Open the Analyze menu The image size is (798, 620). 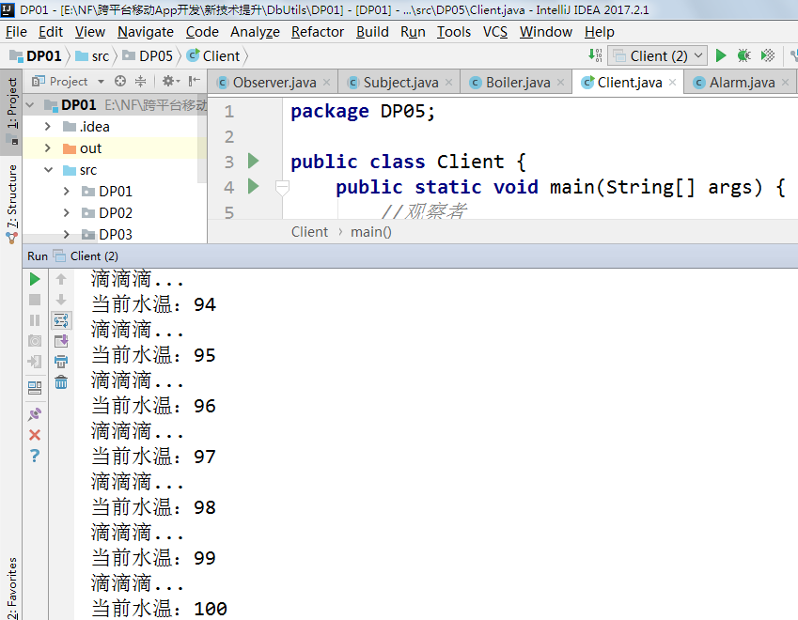coord(255,32)
